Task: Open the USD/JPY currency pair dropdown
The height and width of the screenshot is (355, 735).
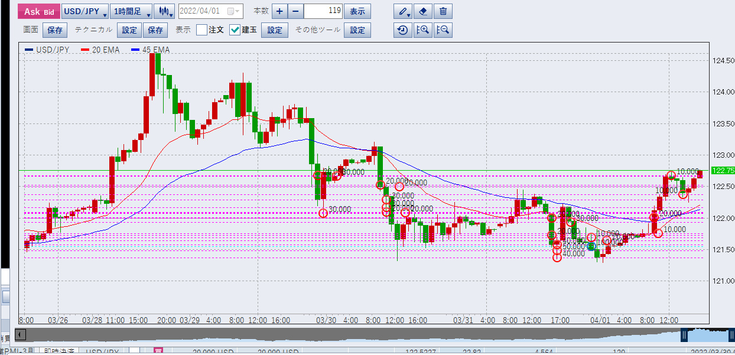Action: click(84, 11)
